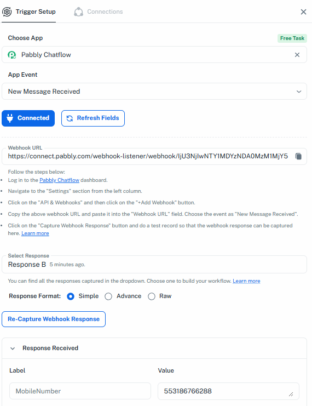Select the Simple response format
The width and height of the screenshot is (312, 406).
coord(71,296)
